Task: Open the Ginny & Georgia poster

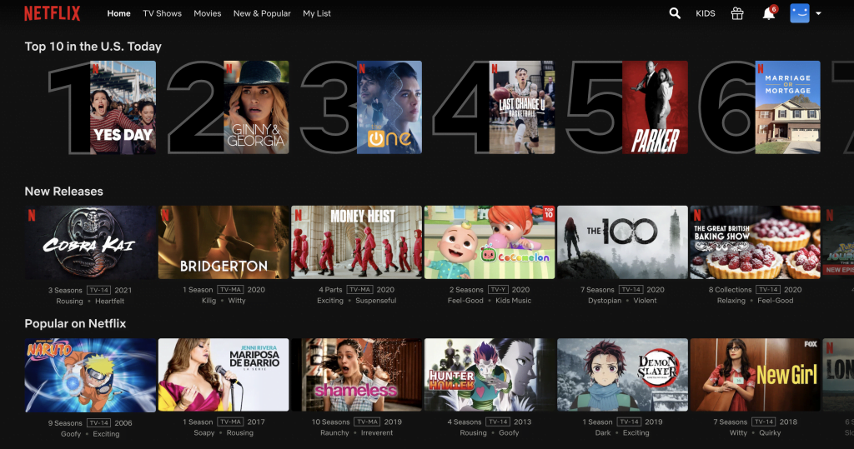Action: (x=257, y=107)
